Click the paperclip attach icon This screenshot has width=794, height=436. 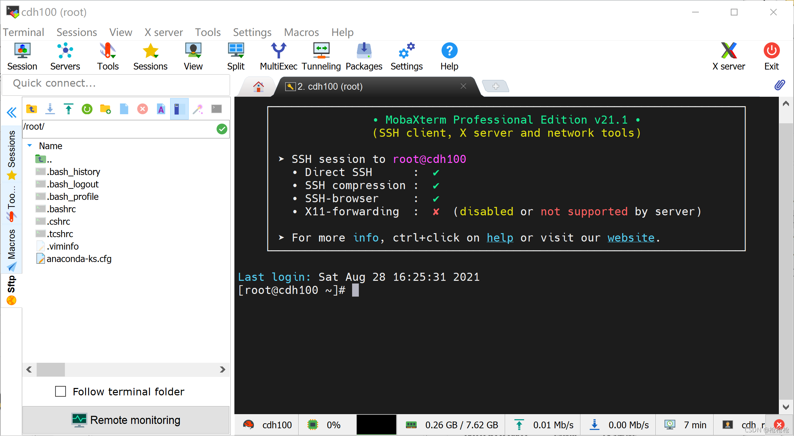(x=780, y=85)
